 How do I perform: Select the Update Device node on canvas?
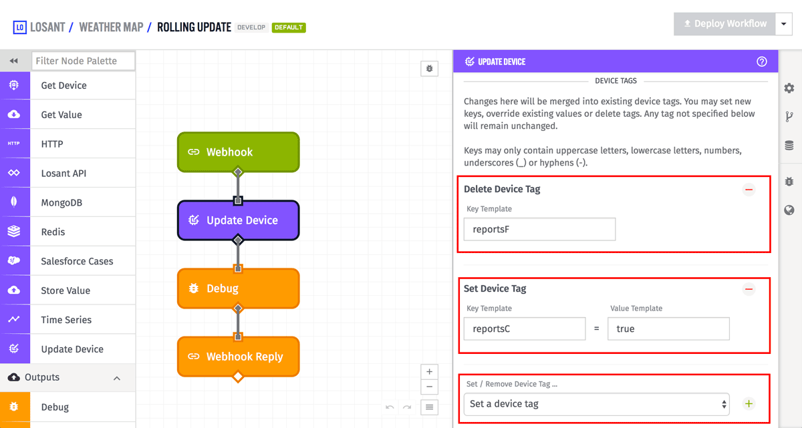coord(238,220)
